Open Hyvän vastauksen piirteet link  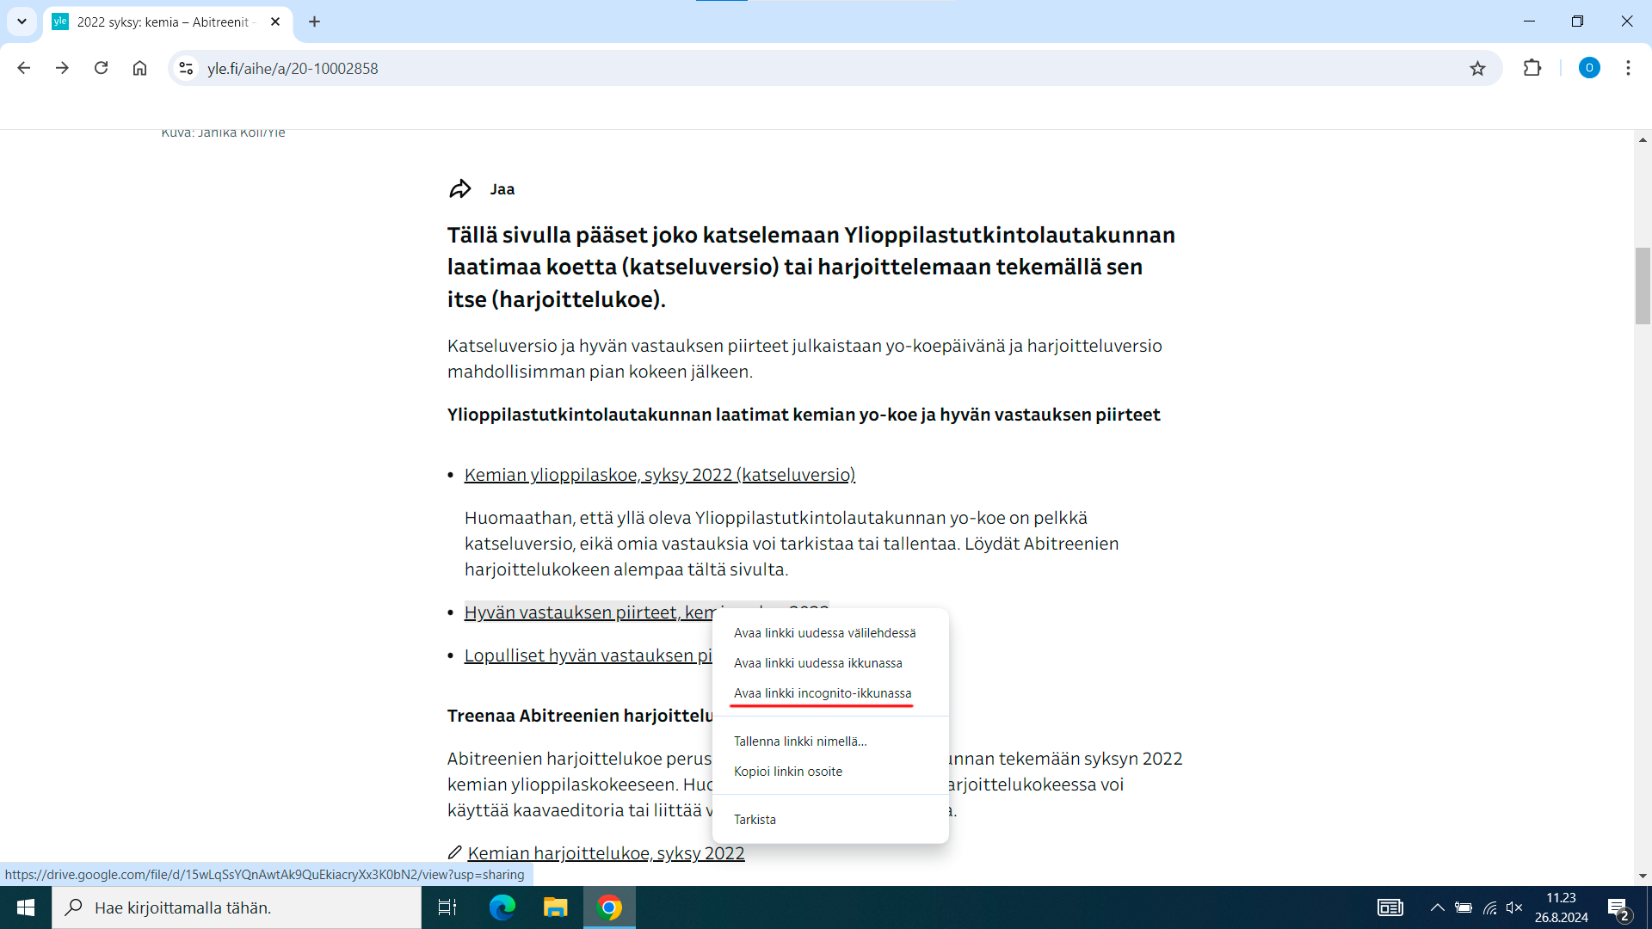(x=589, y=612)
